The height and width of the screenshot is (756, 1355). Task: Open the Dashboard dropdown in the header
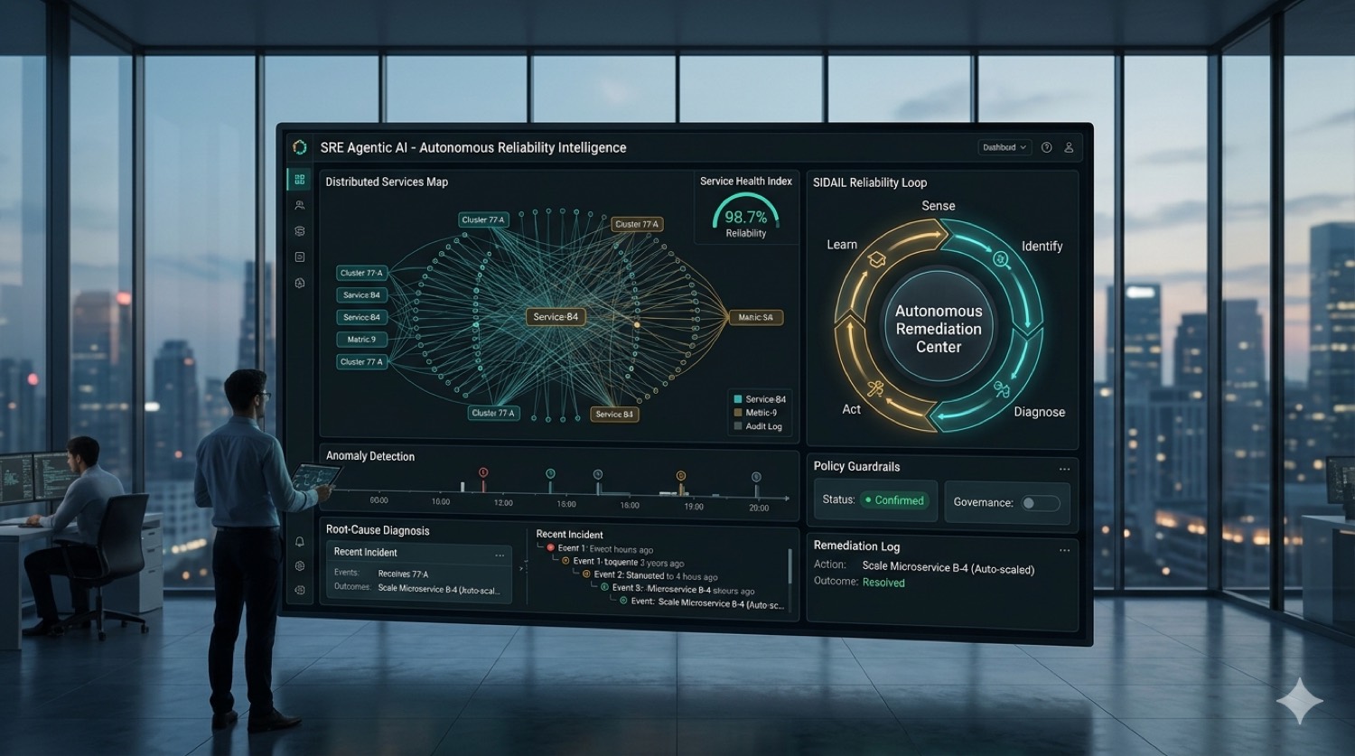(1005, 147)
